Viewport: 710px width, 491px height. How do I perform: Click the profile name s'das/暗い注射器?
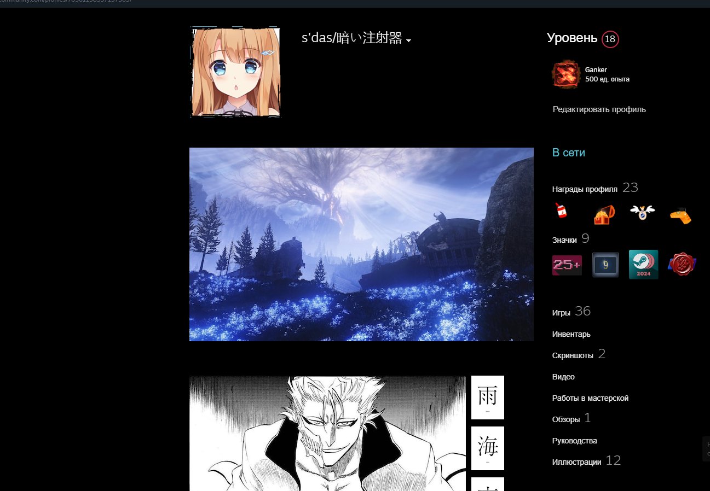(x=352, y=38)
